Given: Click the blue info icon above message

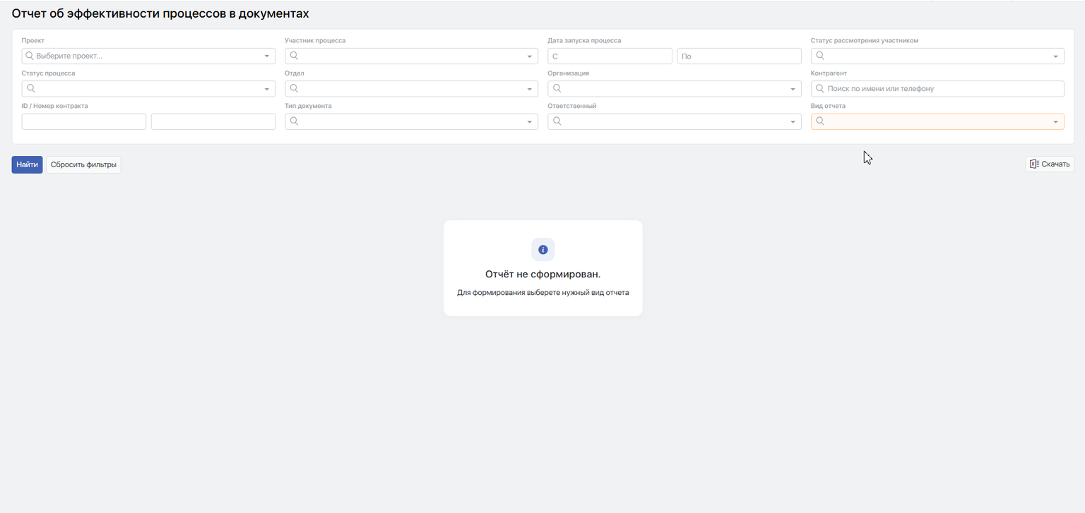Looking at the screenshot, I should coord(542,250).
